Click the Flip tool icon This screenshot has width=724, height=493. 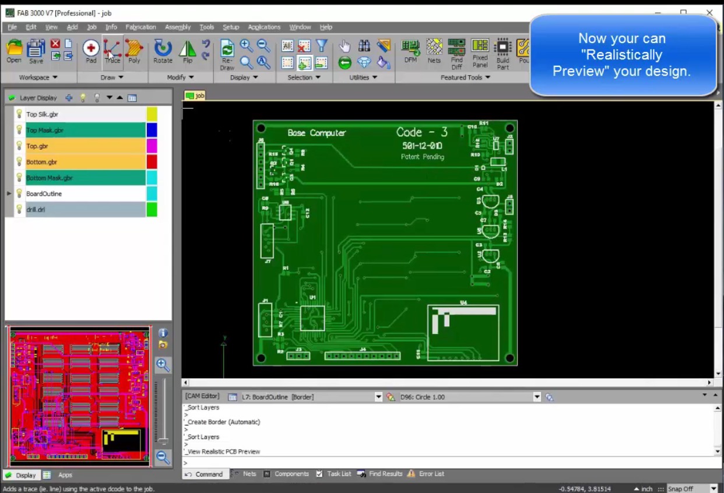pyautogui.click(x=187, y=50)
